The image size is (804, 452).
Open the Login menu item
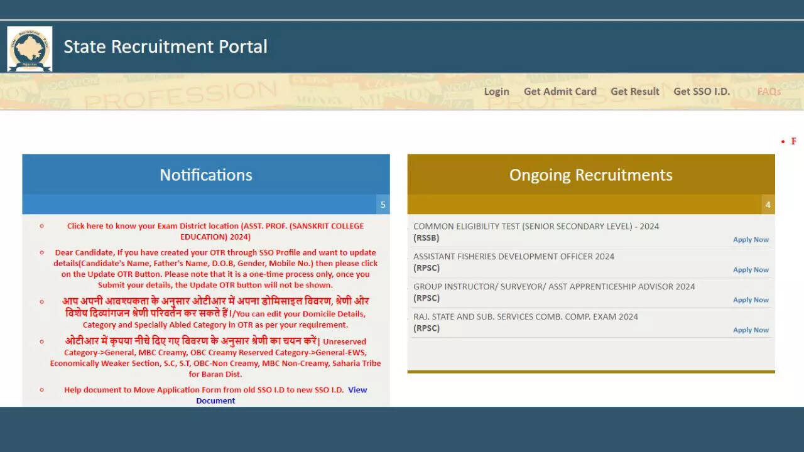(496, 92)
